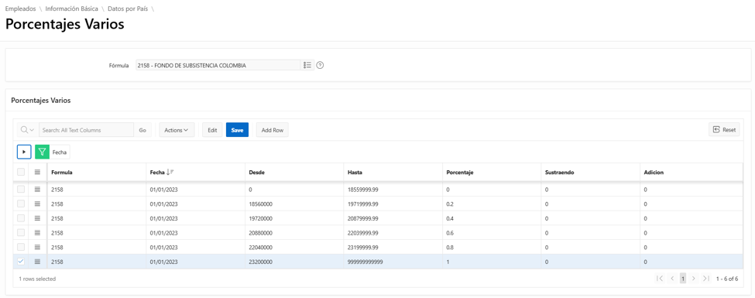The image size is (755, 298).
Task: Open row menu for row with Desde 19720000
Action: pos(37,218)
